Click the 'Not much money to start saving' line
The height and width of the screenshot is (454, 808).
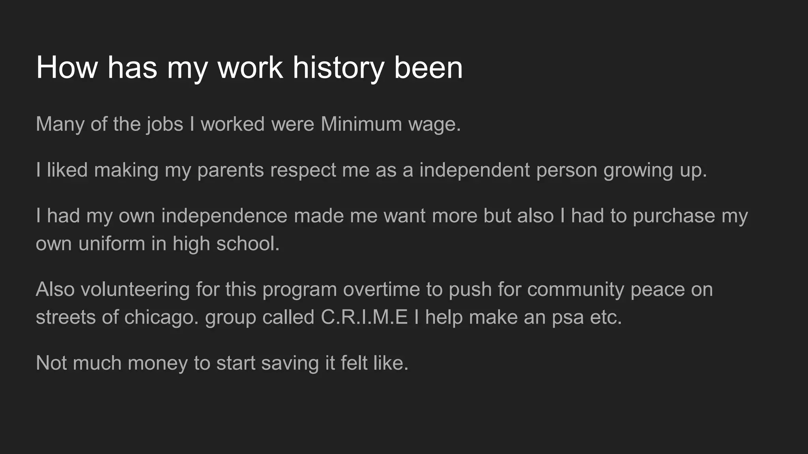pos(222,363)
